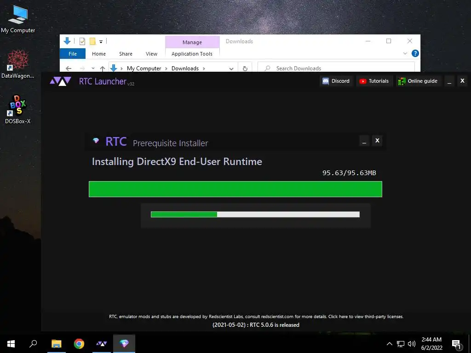Open File Explorer from the taskbar

(56, 344)
